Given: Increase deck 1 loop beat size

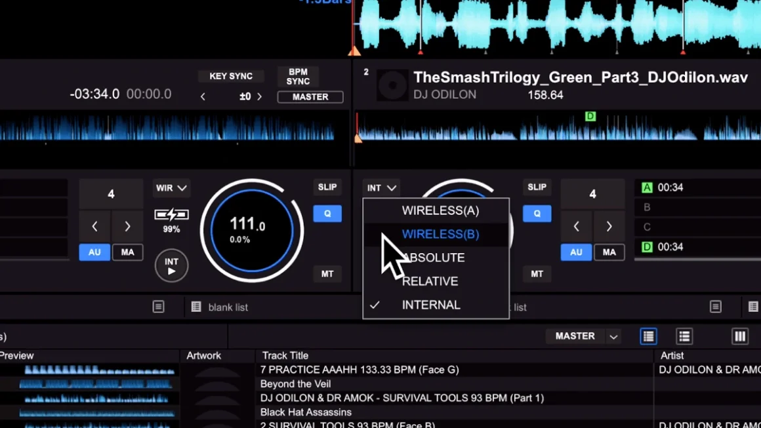Looking at the screenshot, I should (127, 226).
